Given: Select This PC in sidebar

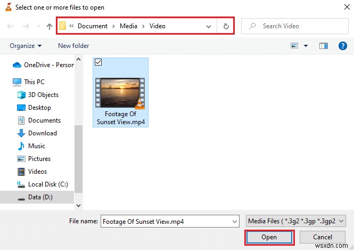Looking at the screenshot, I should coord(29,82).
